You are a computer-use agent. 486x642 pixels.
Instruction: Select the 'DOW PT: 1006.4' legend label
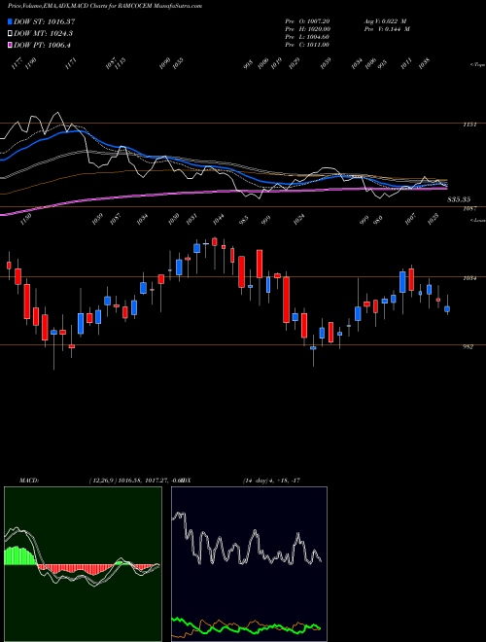42,45
